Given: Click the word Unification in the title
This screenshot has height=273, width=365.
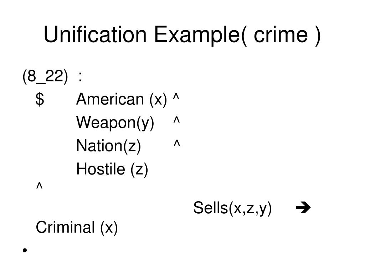Looking at the screenshot, I should point(95,34).
